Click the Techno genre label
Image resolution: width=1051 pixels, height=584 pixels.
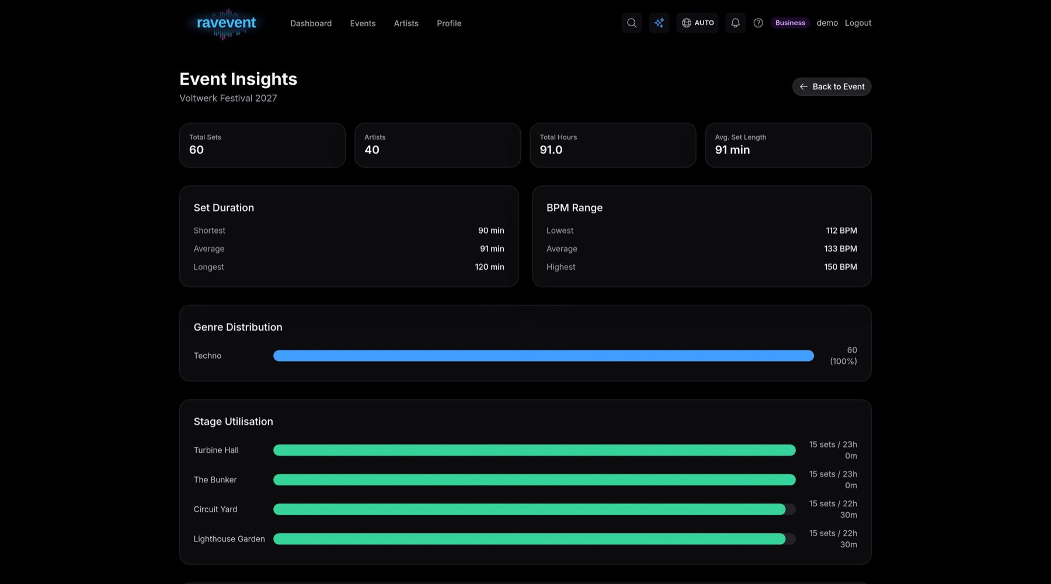pos(207,356)
